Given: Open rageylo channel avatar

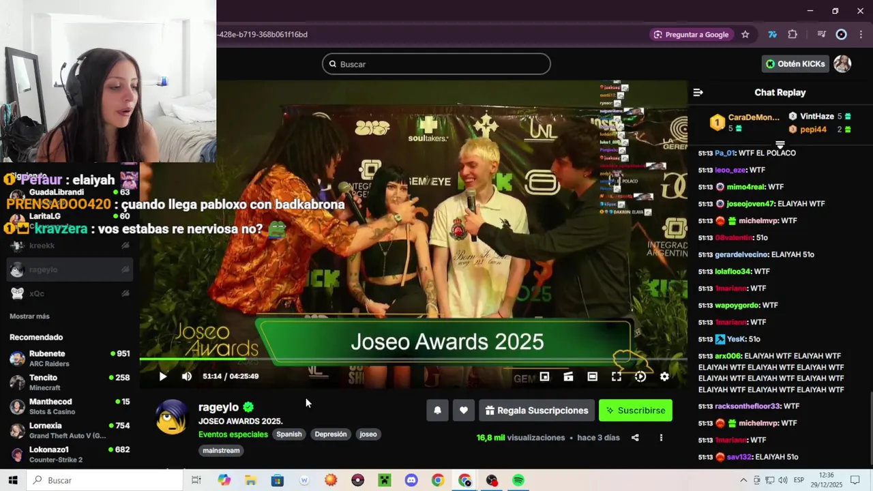Looking at the screenshot, I should pyautogui.click(x=171, y=417).
